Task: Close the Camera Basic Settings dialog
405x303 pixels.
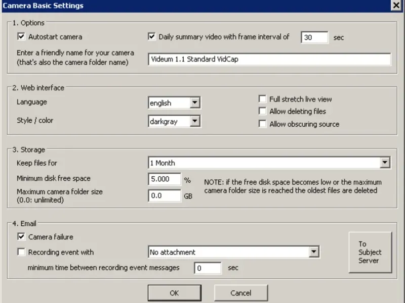Action: click(396, 5)
